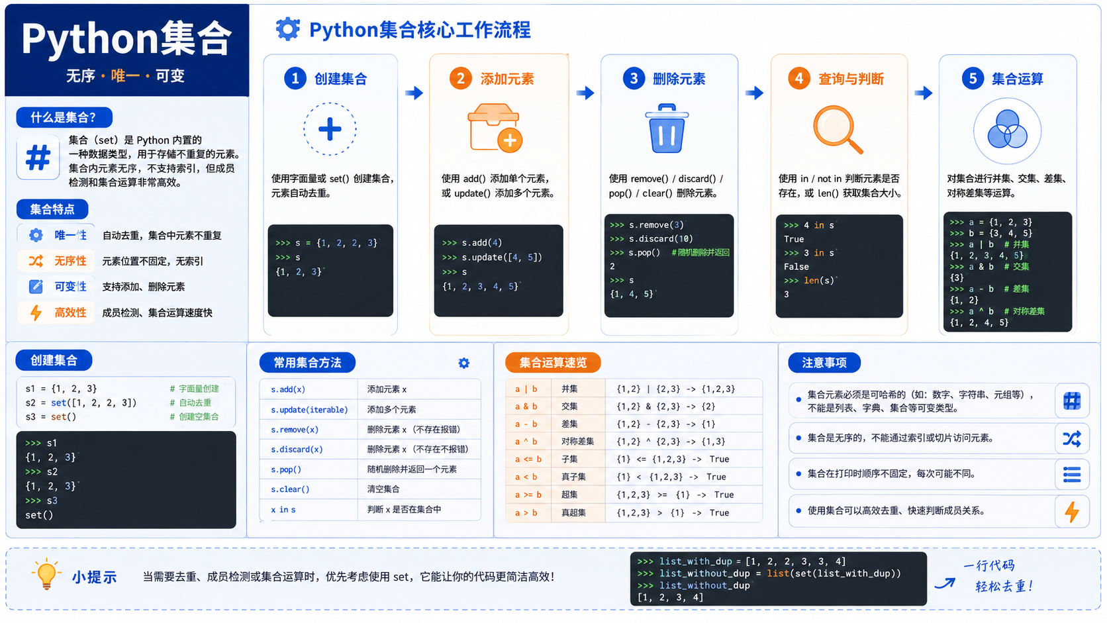The height and width of the screenshot is (623, 1107).
Task: Click the 'a - b' 差集 operator cell
Action: [x=529, y=424]
